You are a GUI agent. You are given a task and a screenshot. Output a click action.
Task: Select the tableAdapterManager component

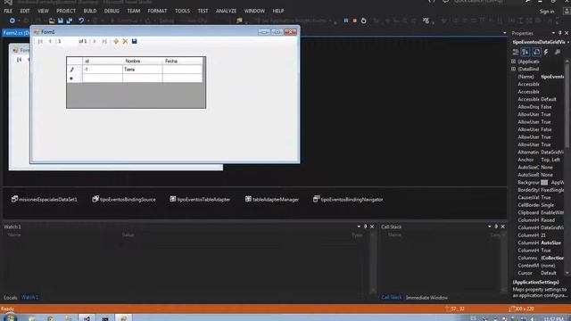[272, 200]
